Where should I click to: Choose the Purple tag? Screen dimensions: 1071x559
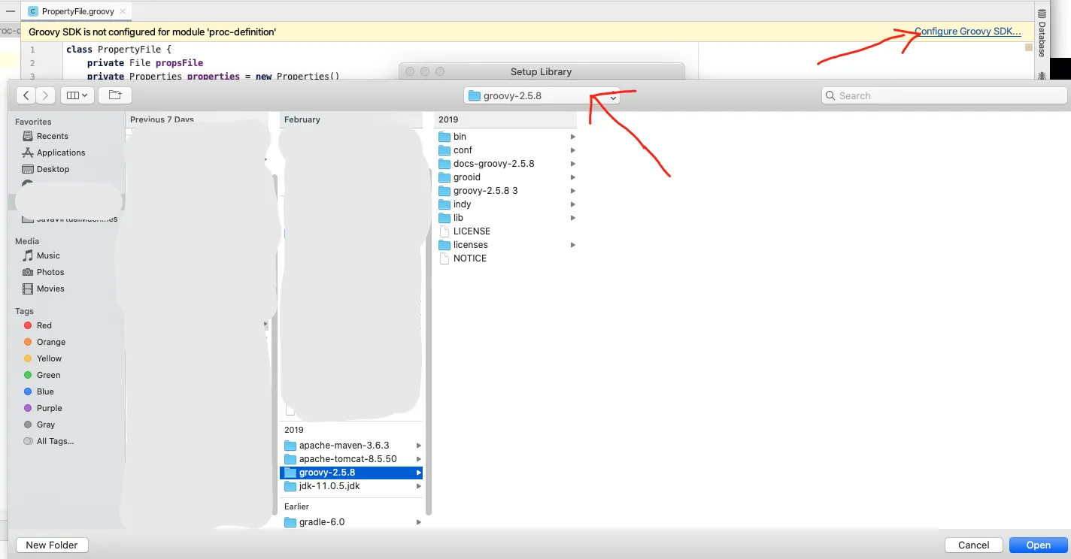[50, 408]
